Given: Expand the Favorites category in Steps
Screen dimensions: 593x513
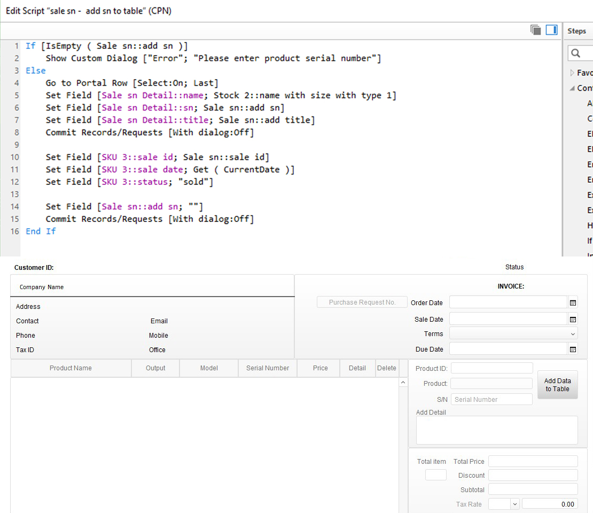Looking at the screenshot, I should (x=572, y=73).
